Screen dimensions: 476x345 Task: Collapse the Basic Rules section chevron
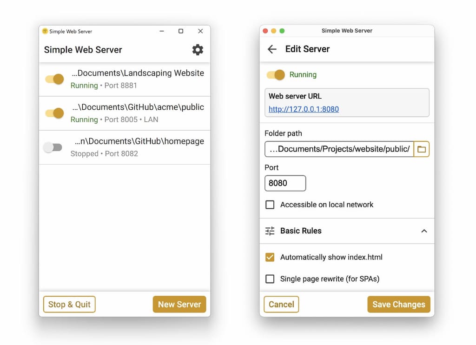(x=424, y=231)
